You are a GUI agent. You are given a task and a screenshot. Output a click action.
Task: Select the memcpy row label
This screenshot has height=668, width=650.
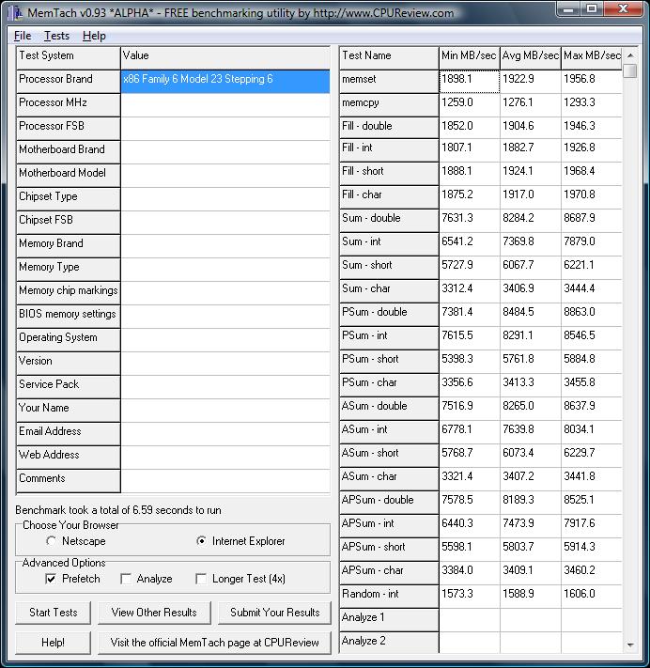coord(389,105)
